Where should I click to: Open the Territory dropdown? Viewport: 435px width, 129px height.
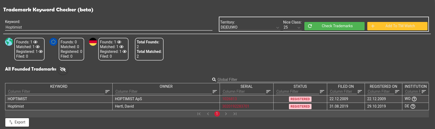pyautogui.click(x=250, y=27)
